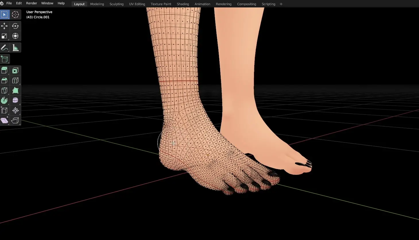Viewport: 419px width, 240px height.
Task: Select the Inset Faces tool
Action: [x=15, y=71]
